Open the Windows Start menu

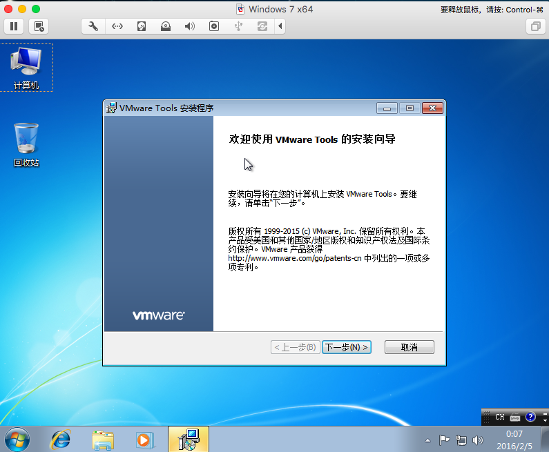pos(17,440)
